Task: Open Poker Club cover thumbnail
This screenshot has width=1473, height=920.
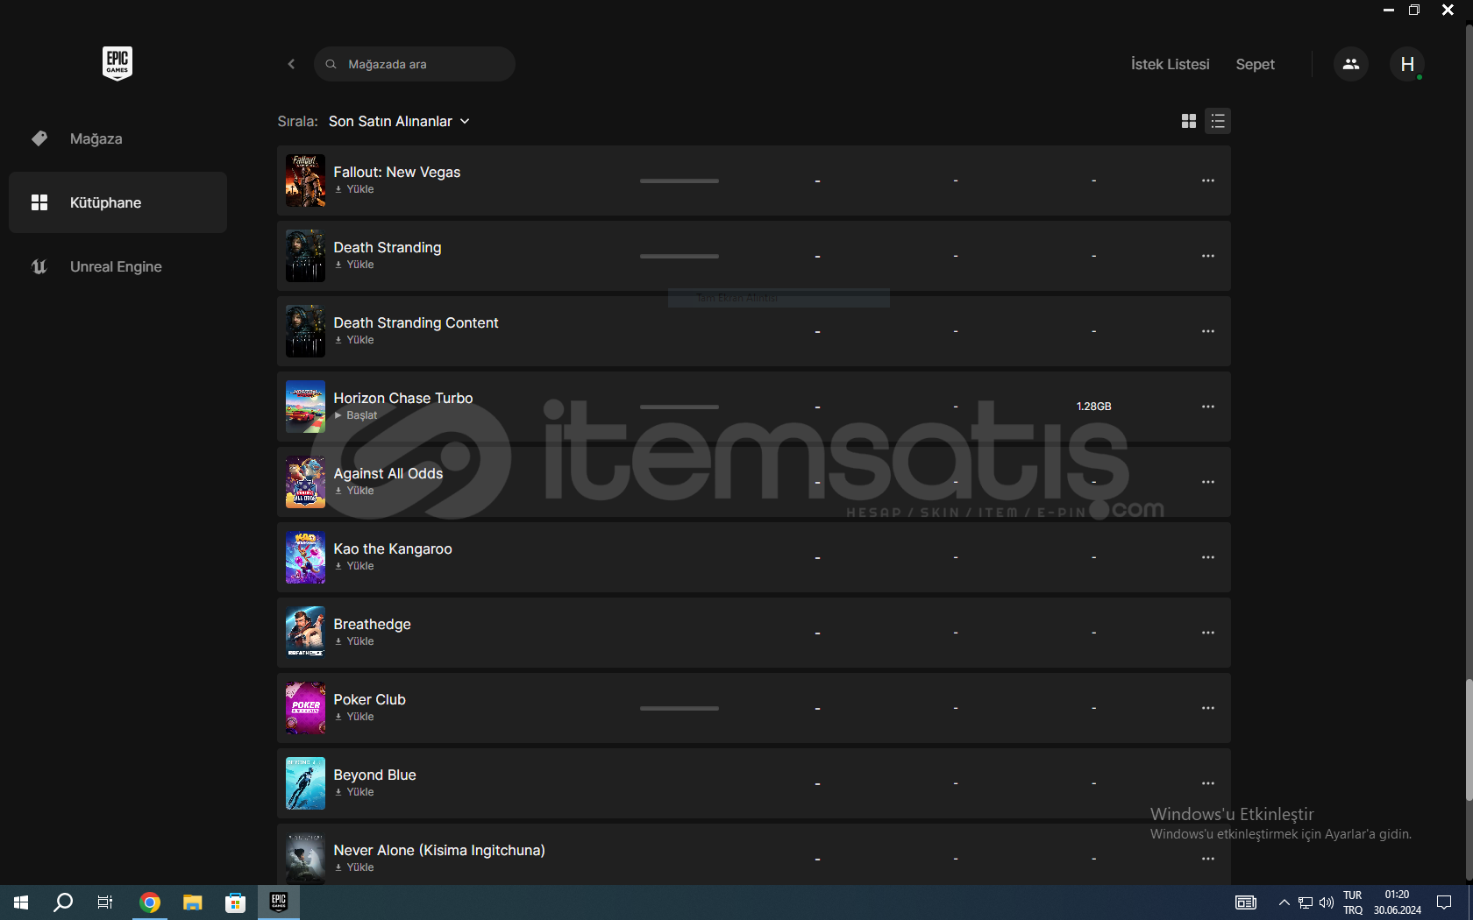Action: [305, 708]
